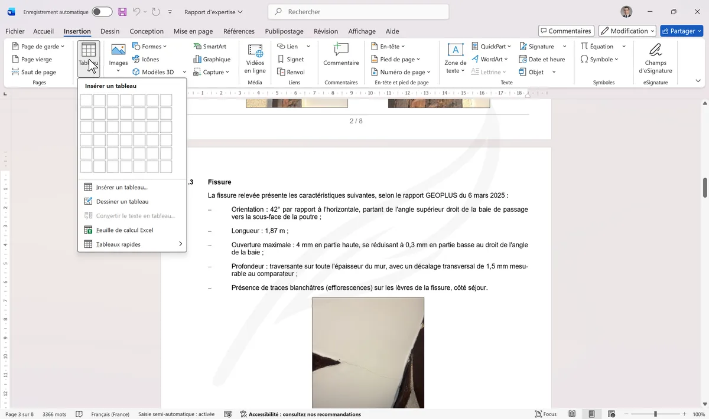The image size is (709, 419).
Task: Click the Partager button
Action: (681, 31)
